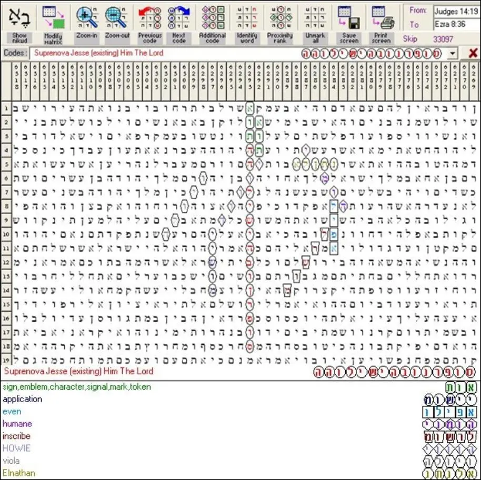Click the red 'Suprenova Jesse' label below matrix

[78, 371]
